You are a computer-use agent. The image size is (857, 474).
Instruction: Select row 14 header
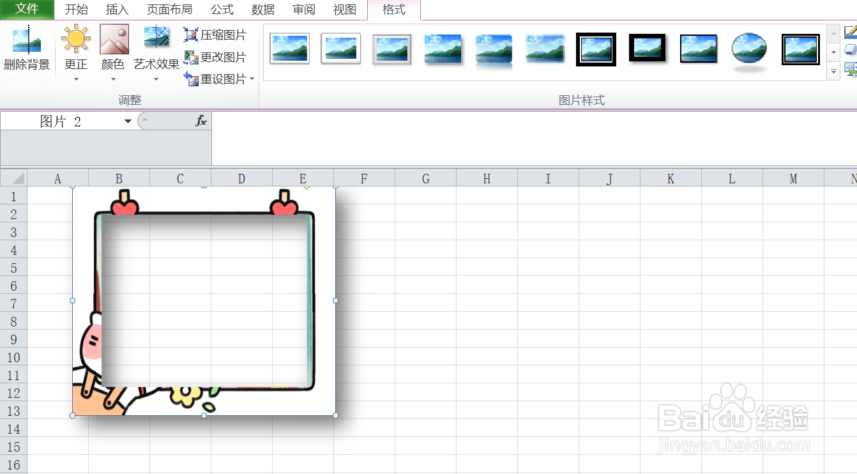(13, 429)
